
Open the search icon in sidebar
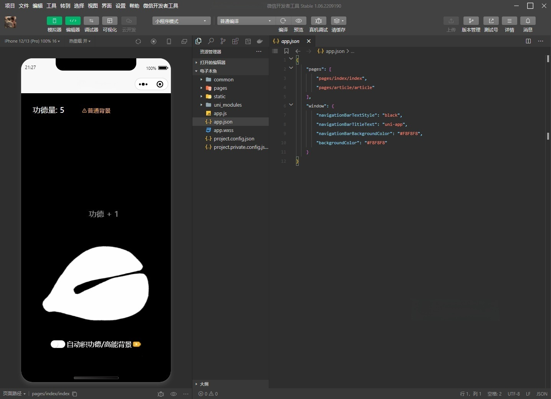(x=211, y=41)
